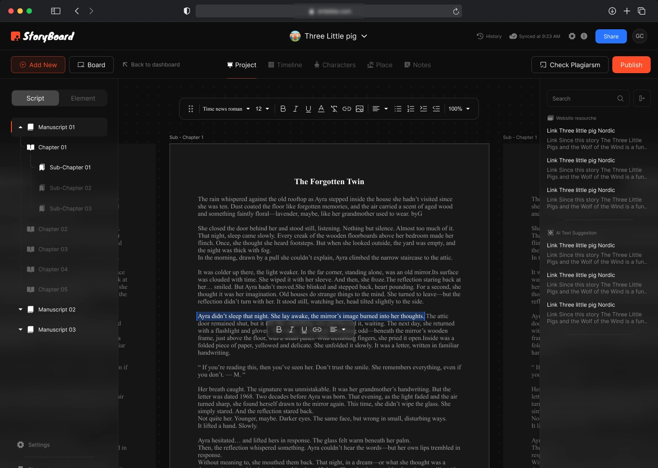Click the info icon in the header
The image size is (658, 468).
click(584, 36)
